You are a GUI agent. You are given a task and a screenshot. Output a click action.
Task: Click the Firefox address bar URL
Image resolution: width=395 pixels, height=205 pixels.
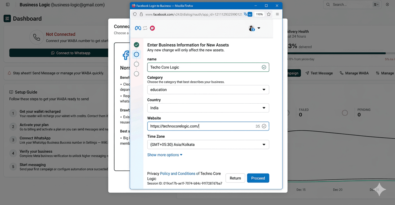194,14
